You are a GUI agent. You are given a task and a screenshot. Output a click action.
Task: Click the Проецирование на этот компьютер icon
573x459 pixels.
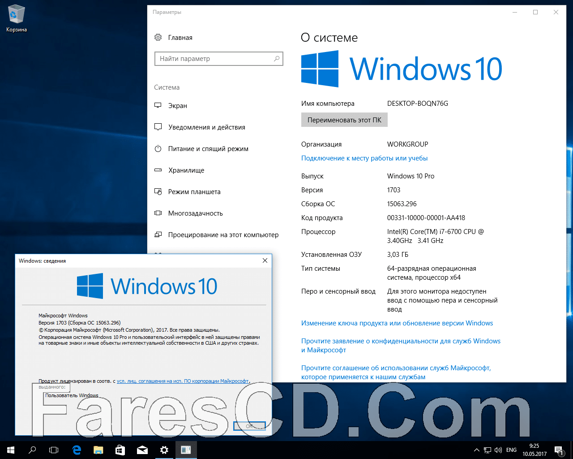[158, 235]
